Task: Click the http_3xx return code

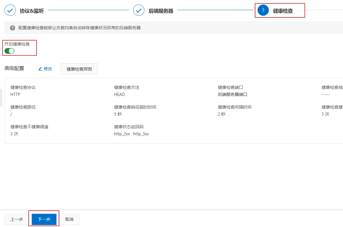Action: 141,134
